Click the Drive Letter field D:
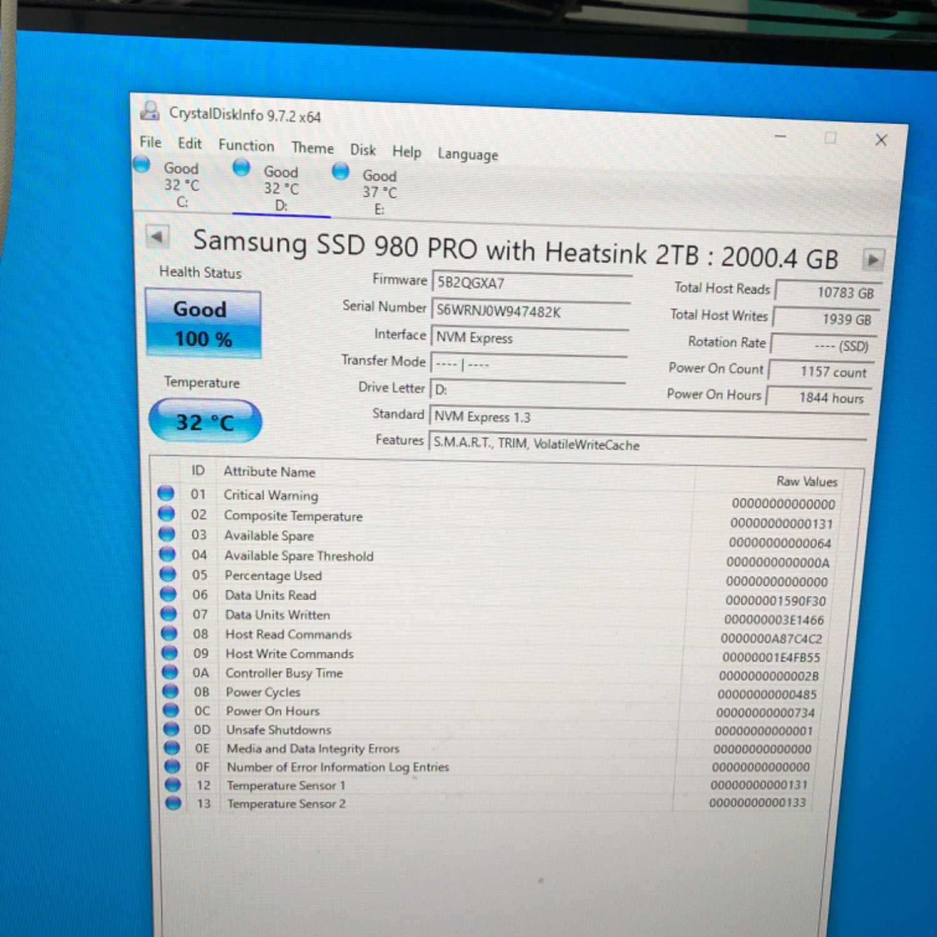 click(527, 390)
